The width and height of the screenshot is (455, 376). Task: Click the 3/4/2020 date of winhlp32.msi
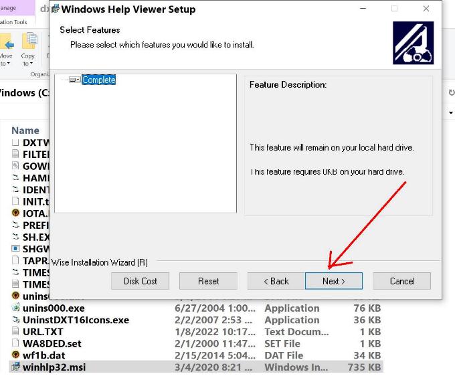coord(213,367)
